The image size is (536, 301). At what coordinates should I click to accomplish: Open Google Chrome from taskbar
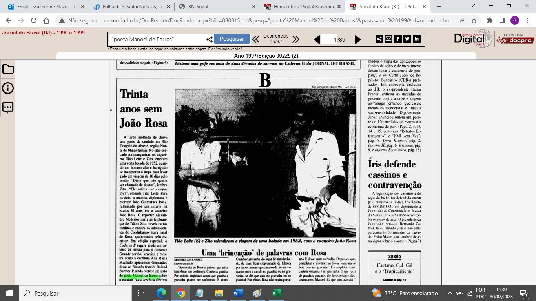pyautogui.click(x=180, y=293)
